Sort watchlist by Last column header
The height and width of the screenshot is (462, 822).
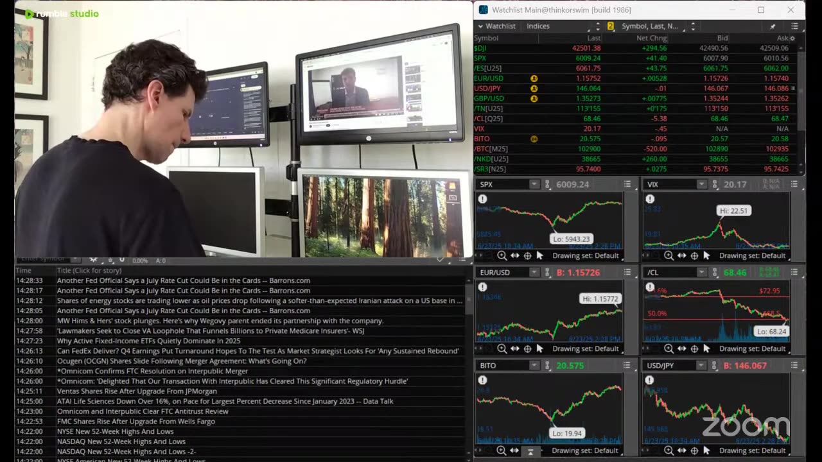[594, 38]
